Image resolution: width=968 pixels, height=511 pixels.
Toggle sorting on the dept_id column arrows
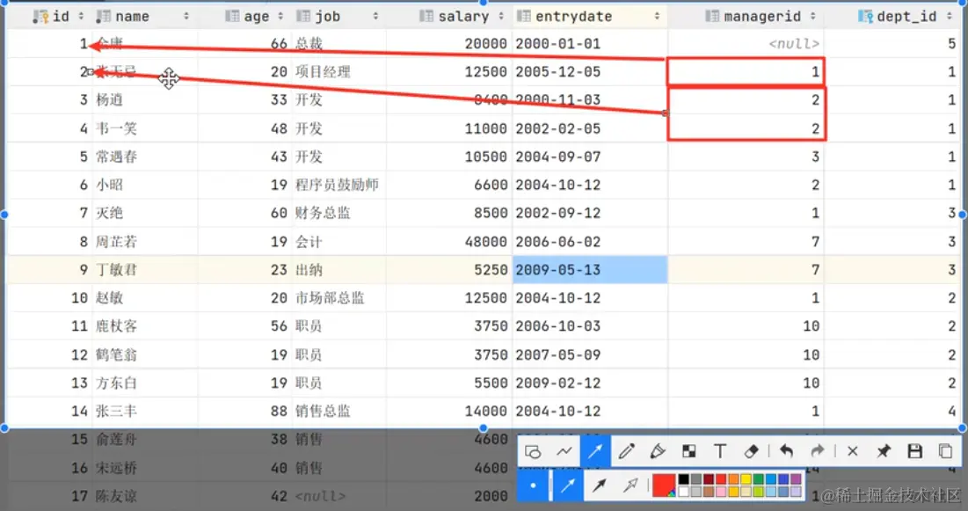[x=950, y=17]
